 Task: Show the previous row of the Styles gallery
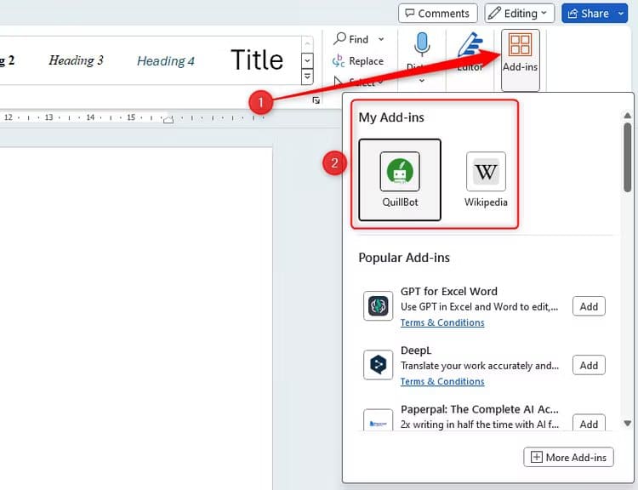(307, 44)
